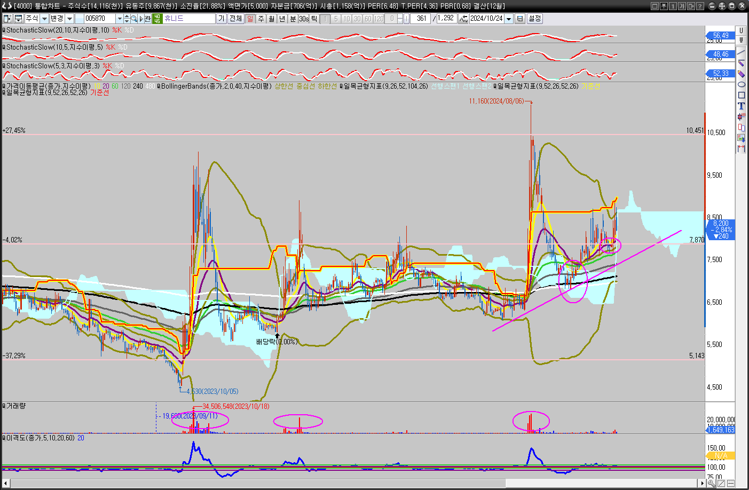
Task: Select the horizontal range measure tool
Action: pos(741,148)
